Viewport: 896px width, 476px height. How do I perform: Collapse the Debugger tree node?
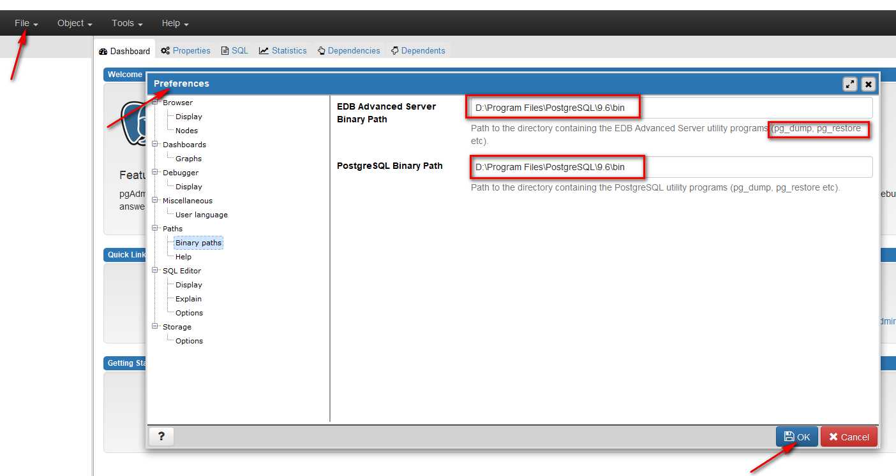pyautogui.click(x=154, y=172)
